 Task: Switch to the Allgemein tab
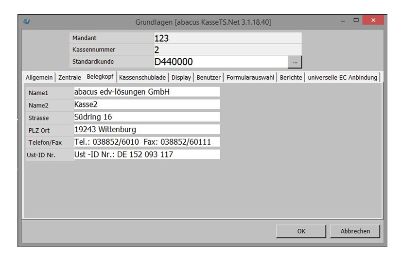click(40, 77)
